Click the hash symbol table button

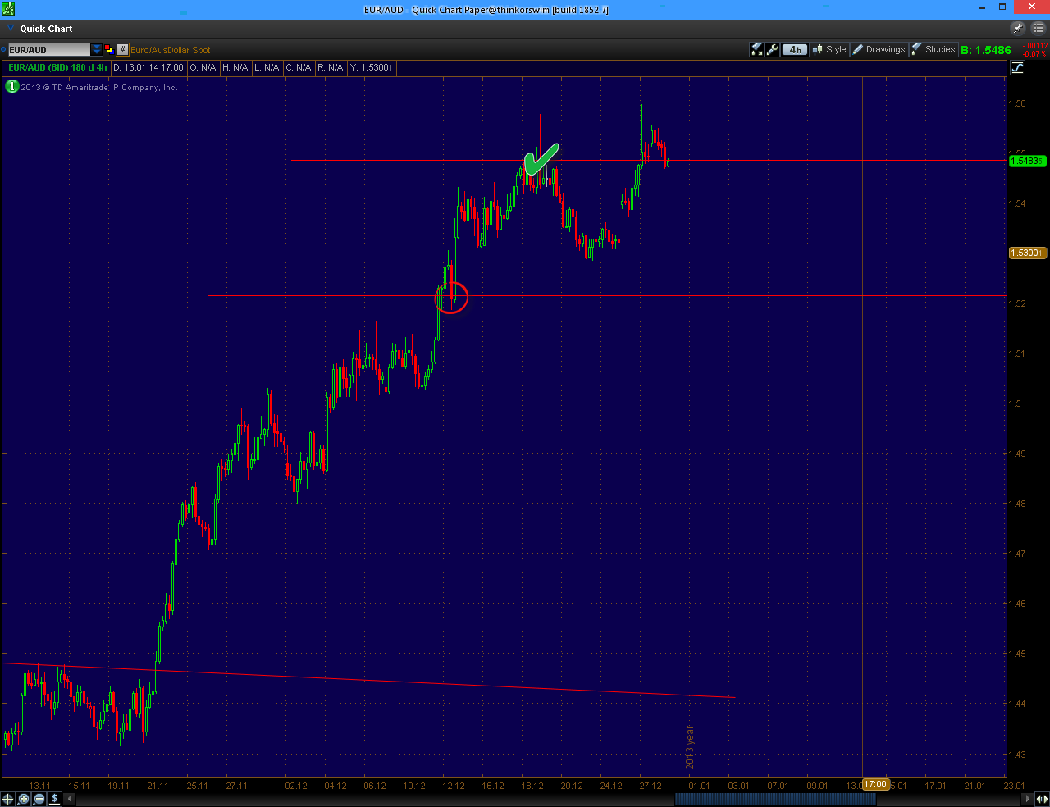tap(122, 49)
